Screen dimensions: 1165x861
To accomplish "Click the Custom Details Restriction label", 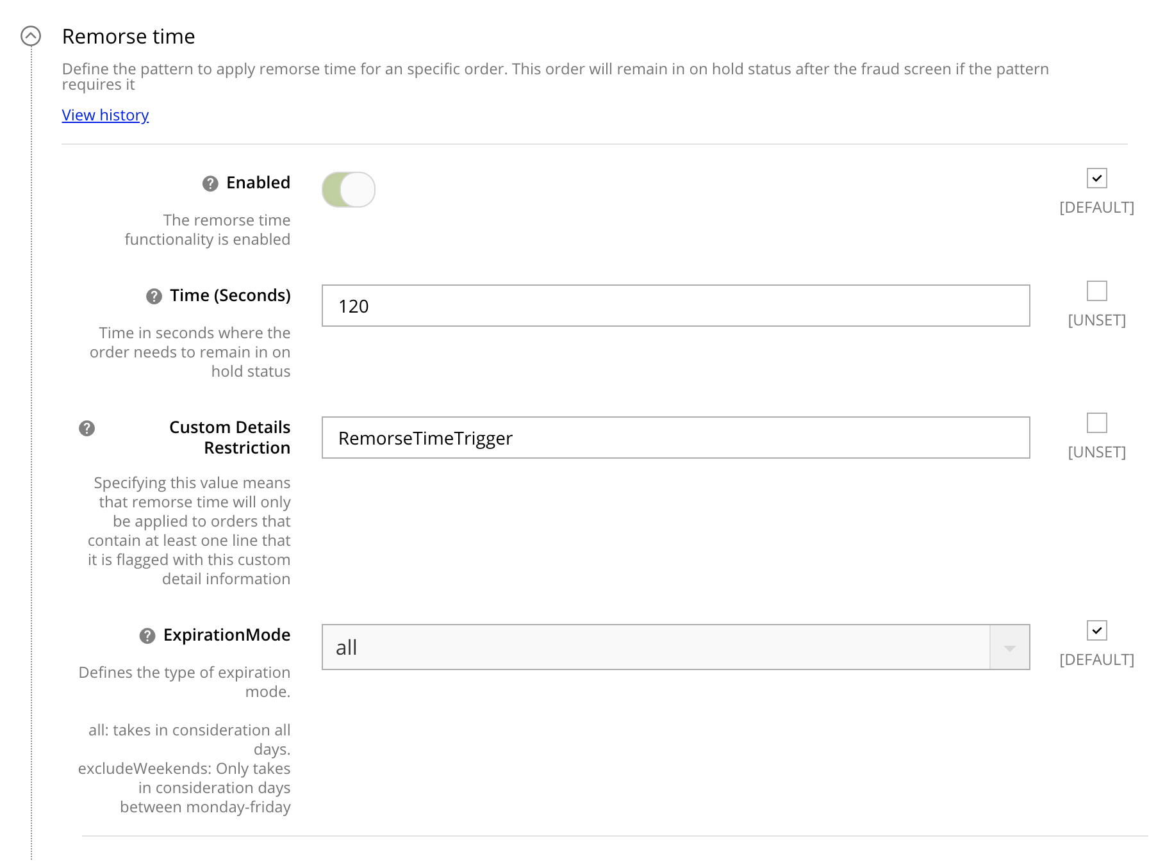I will click(229, 438).
